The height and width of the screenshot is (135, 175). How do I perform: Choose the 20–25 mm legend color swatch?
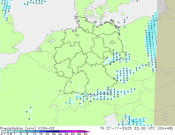[49, 131]
